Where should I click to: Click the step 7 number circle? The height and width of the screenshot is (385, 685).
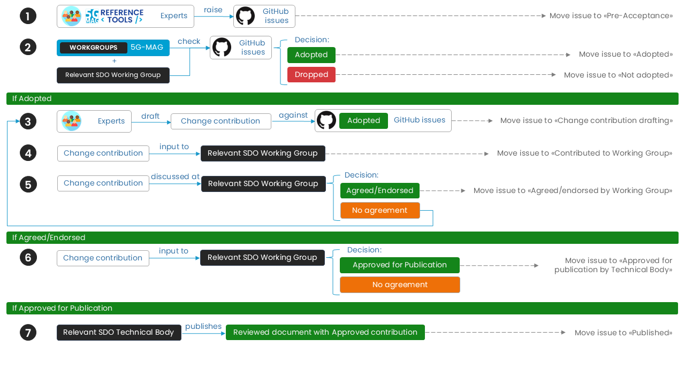28,333
